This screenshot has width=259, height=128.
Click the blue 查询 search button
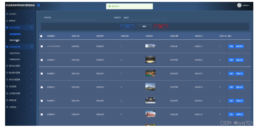(x=127, y=27)
